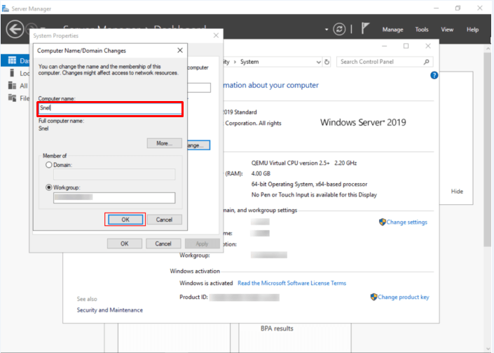Open the Help menu
494x353 pixels.
[x=472, y=29]
